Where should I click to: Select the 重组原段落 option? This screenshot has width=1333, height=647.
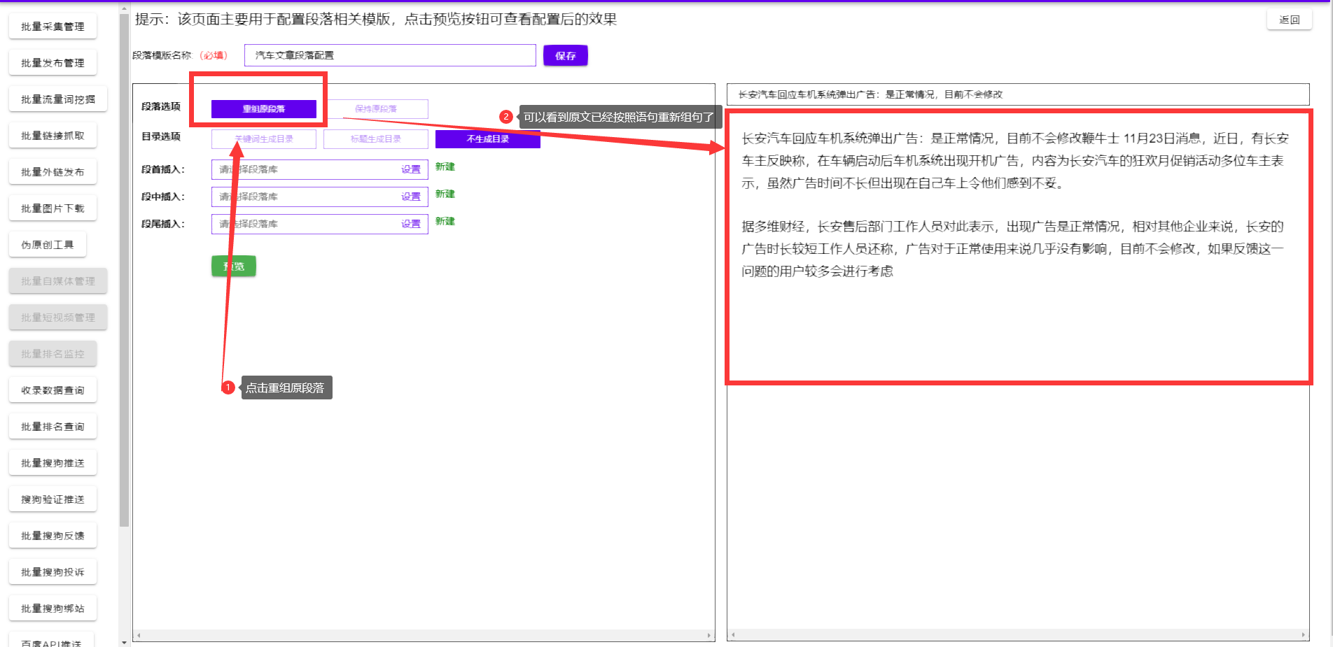pos(264,109)
